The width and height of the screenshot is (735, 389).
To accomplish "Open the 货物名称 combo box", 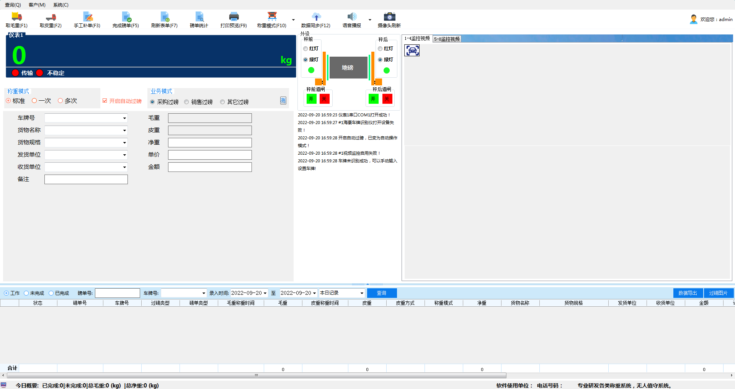I will 124,131.
